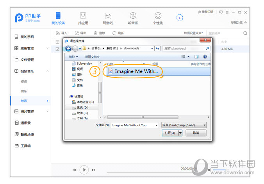Click the back arrow in file dialog
264x184 pixels.
tap(69, 48)
